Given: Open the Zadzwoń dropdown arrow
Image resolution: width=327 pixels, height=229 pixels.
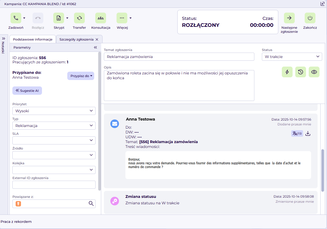Looking at the screenshot, I should coord(24,18).
